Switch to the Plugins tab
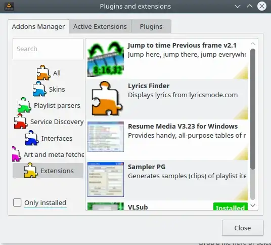 click(x=151, y=27)
